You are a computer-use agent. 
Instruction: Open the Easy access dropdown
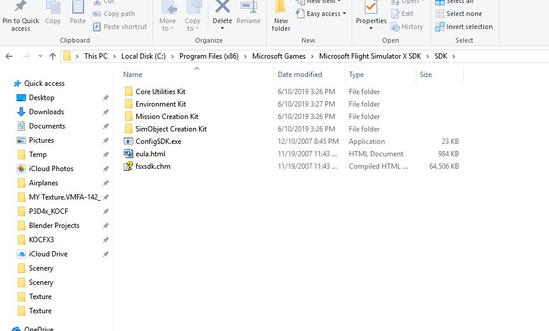pos(321,14)
